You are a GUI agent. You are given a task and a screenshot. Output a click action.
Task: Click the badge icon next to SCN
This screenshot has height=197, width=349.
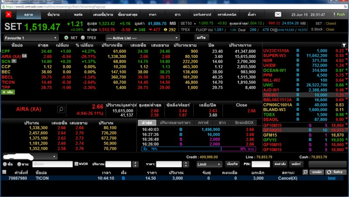[x=14, y=61]
